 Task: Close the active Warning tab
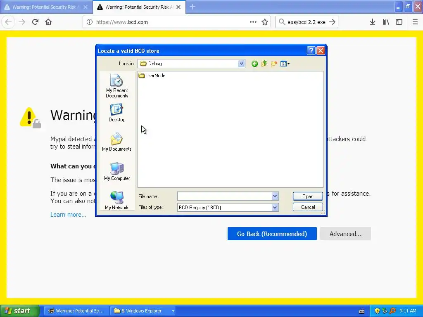178,7
